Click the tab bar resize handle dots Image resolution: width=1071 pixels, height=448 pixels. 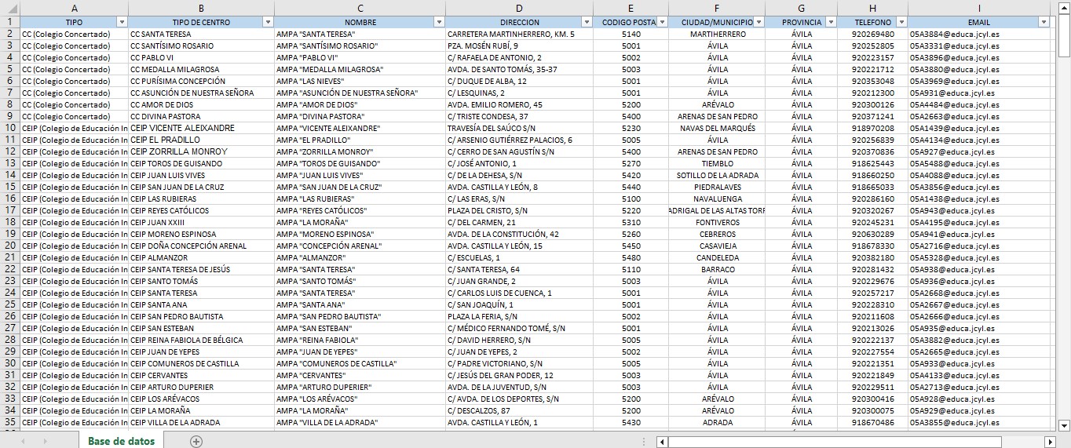point(644,442)
